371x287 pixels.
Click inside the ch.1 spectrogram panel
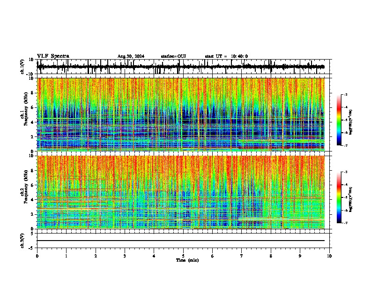(x=181, y=114)
